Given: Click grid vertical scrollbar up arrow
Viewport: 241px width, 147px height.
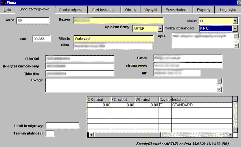Looking at the screenshot, I should 235,99.
